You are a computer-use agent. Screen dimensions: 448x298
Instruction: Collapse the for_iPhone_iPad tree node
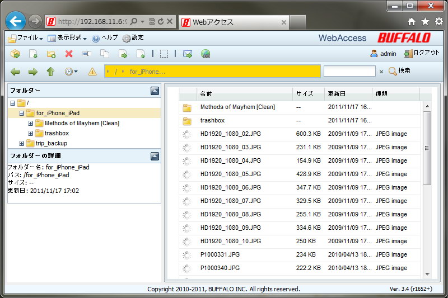(x=21, y=113)
